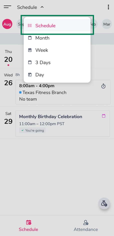
Task: Select the Day view option
Action: tap(57, 75)
